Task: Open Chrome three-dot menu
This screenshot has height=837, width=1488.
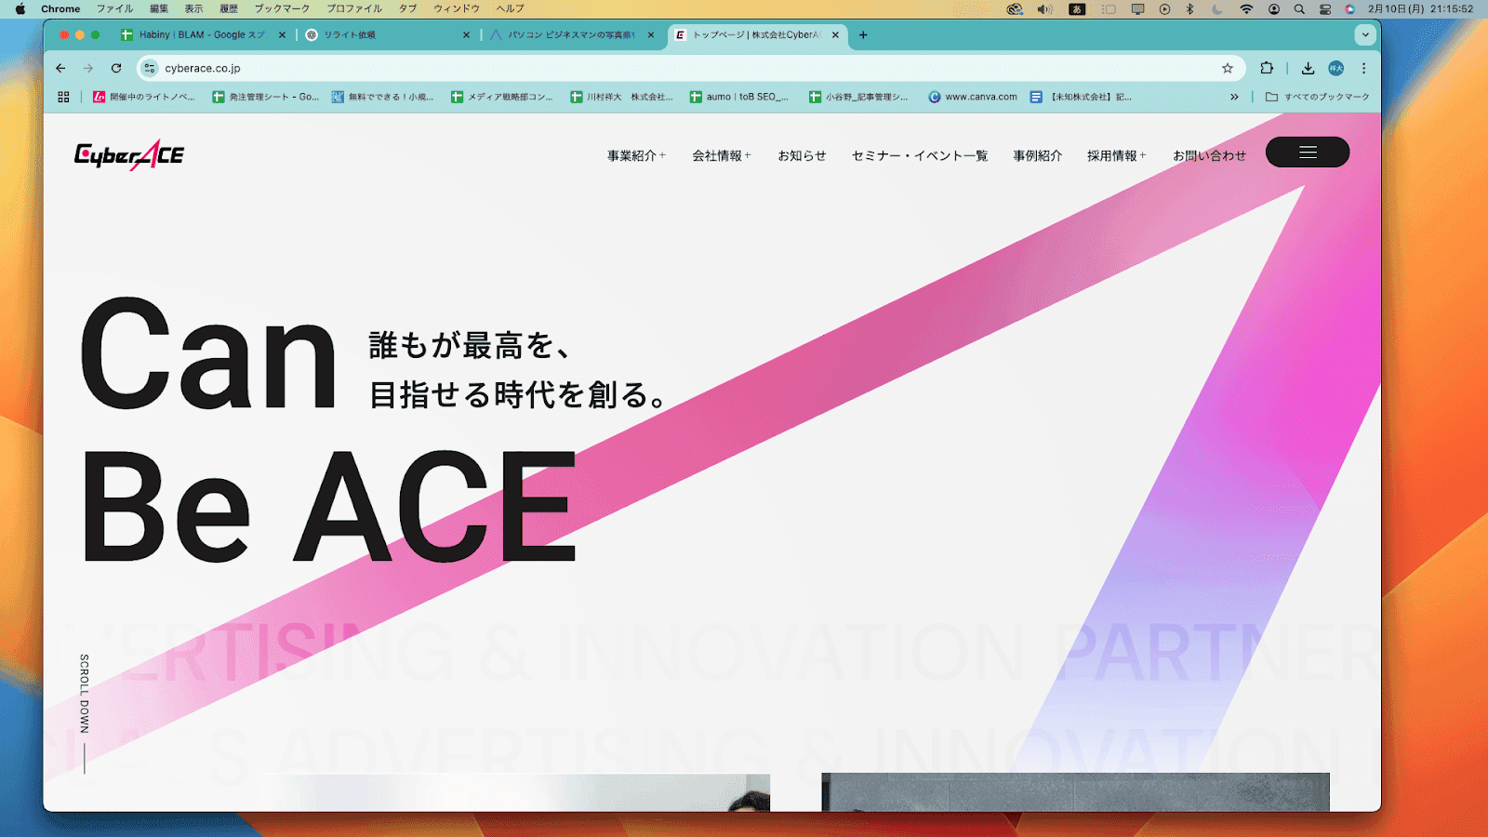Action: coord(1363,68)
